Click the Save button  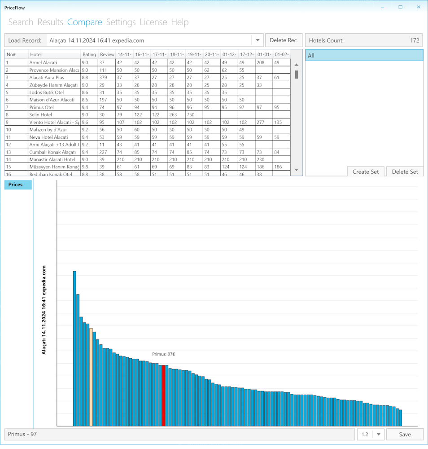tap(405, 434)
